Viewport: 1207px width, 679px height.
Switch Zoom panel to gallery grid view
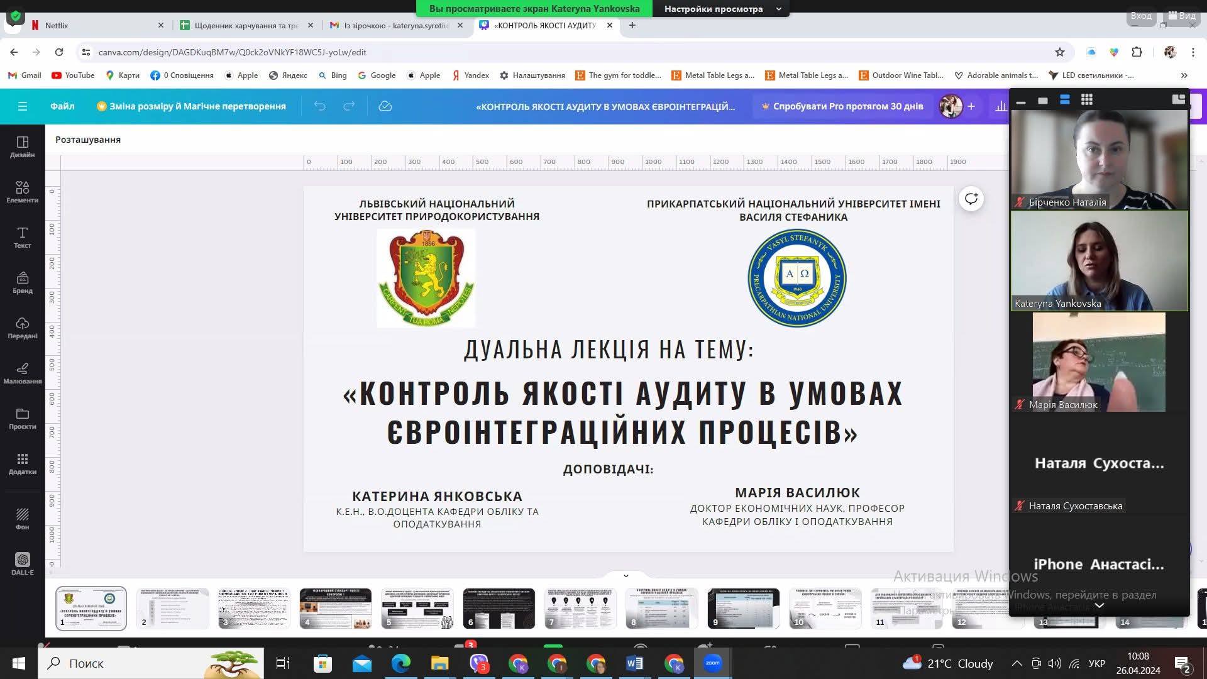click(x=1086, y=99)
